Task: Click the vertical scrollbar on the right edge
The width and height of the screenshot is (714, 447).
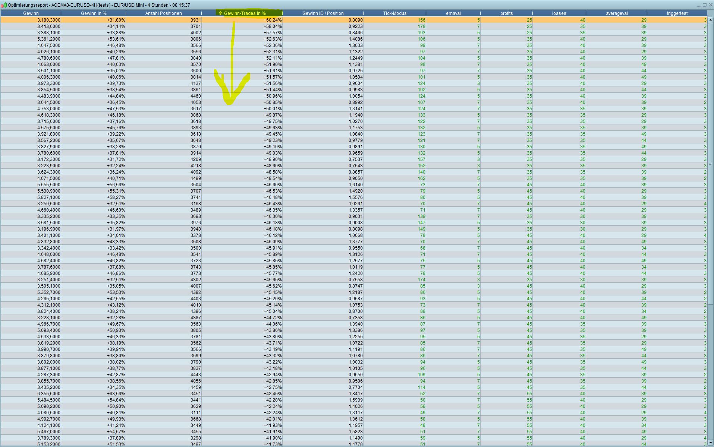Action: coord(710,164)
